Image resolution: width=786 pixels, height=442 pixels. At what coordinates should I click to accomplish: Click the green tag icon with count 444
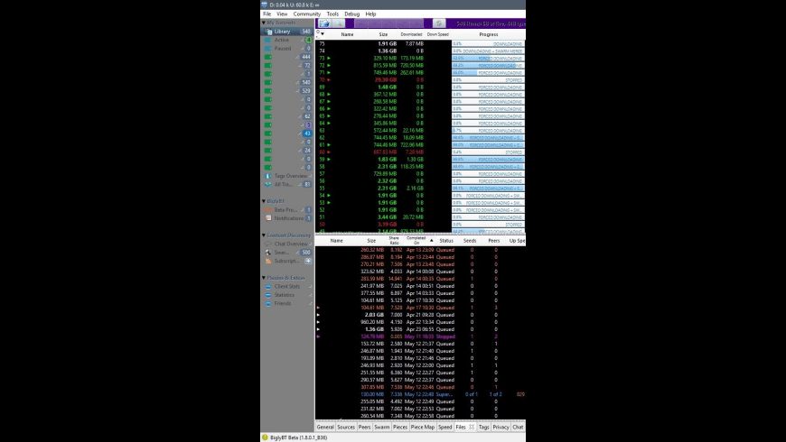(x=268, y=57)
